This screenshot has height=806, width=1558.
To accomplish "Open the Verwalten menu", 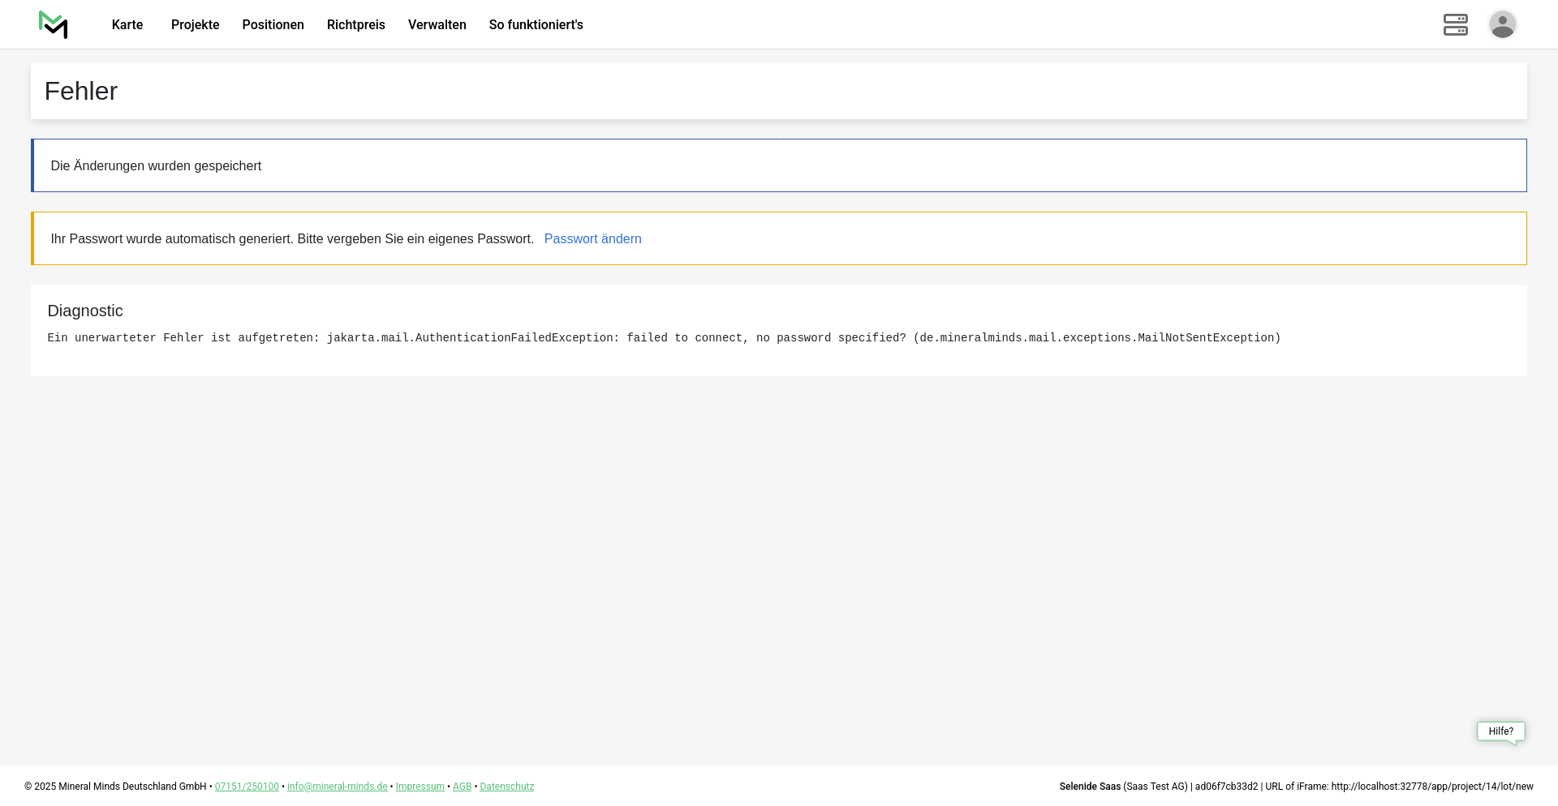I will [437, 24].
